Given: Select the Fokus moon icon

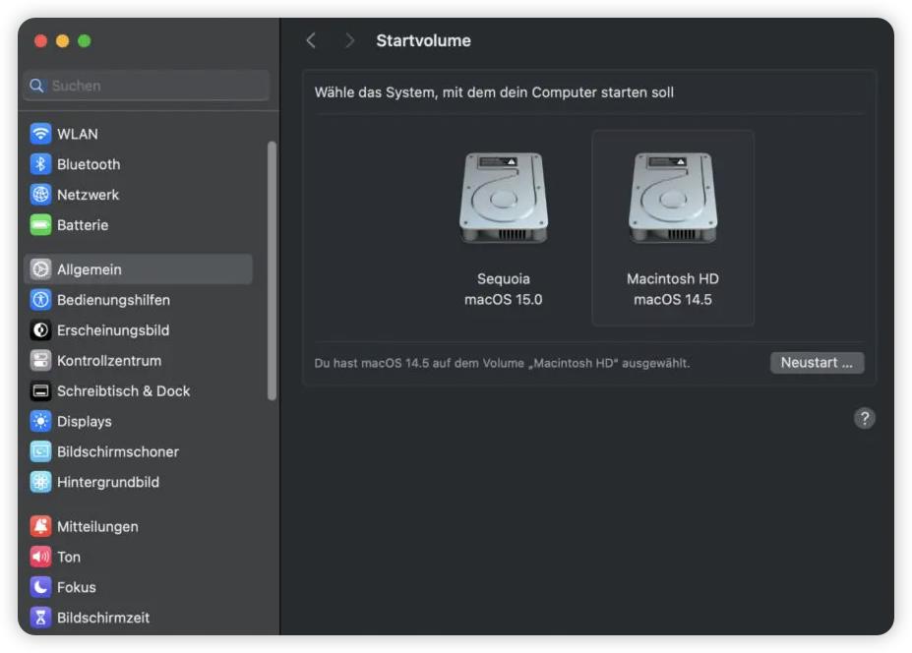Looking at the screenshot, I should coord(40,587).
